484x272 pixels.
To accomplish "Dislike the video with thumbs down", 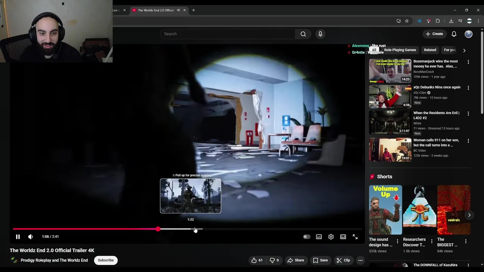I will pyautogui.click(x=274, y=260).
